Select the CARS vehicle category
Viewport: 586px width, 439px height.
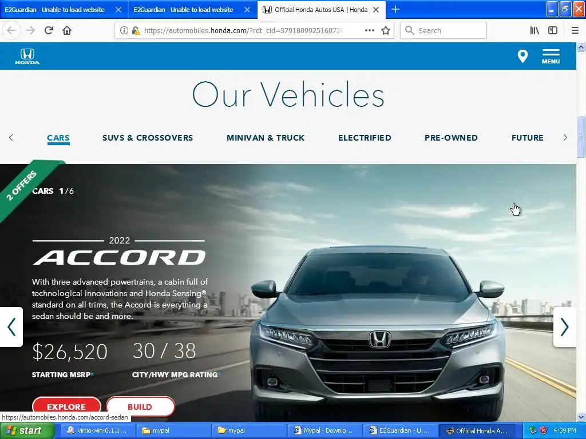[58, 138]
